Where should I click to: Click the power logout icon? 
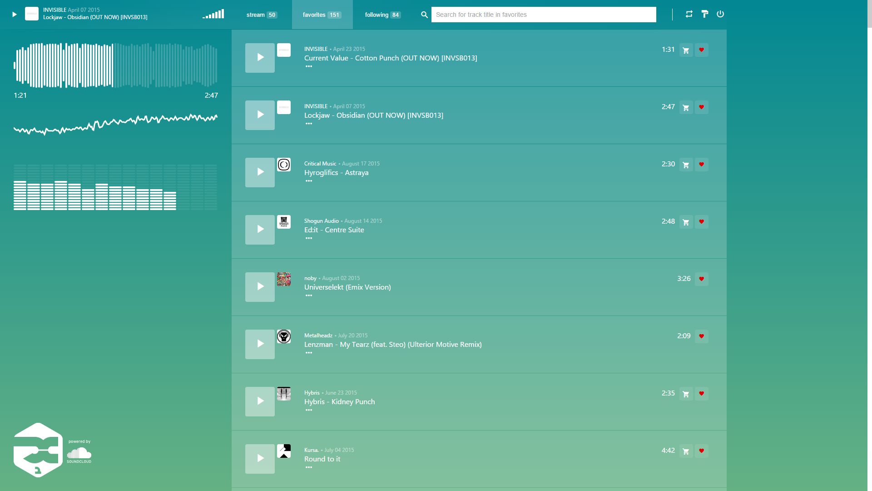720,14
